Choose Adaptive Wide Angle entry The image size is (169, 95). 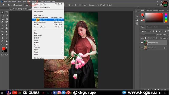[x=48, y=17]
